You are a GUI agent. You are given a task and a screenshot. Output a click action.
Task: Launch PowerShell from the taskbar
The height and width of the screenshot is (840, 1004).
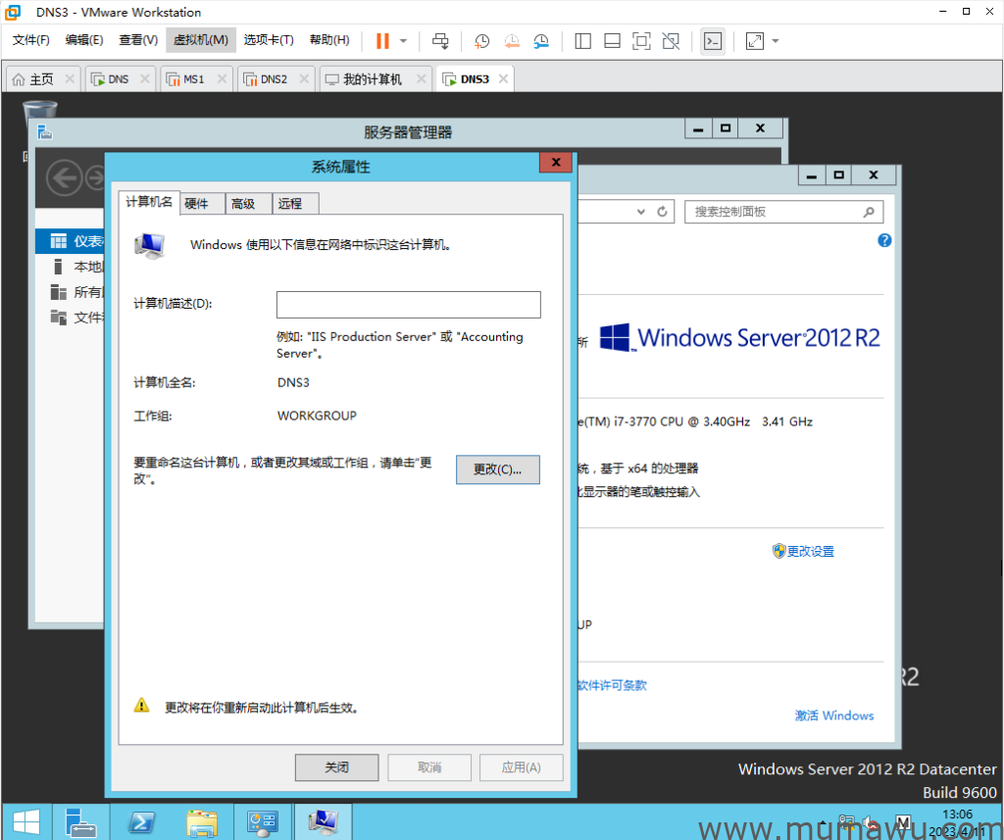coord(142,820)
